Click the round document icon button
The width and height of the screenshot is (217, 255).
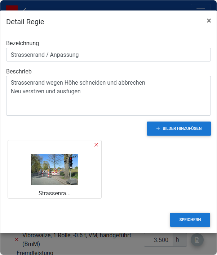click(197, 240)
